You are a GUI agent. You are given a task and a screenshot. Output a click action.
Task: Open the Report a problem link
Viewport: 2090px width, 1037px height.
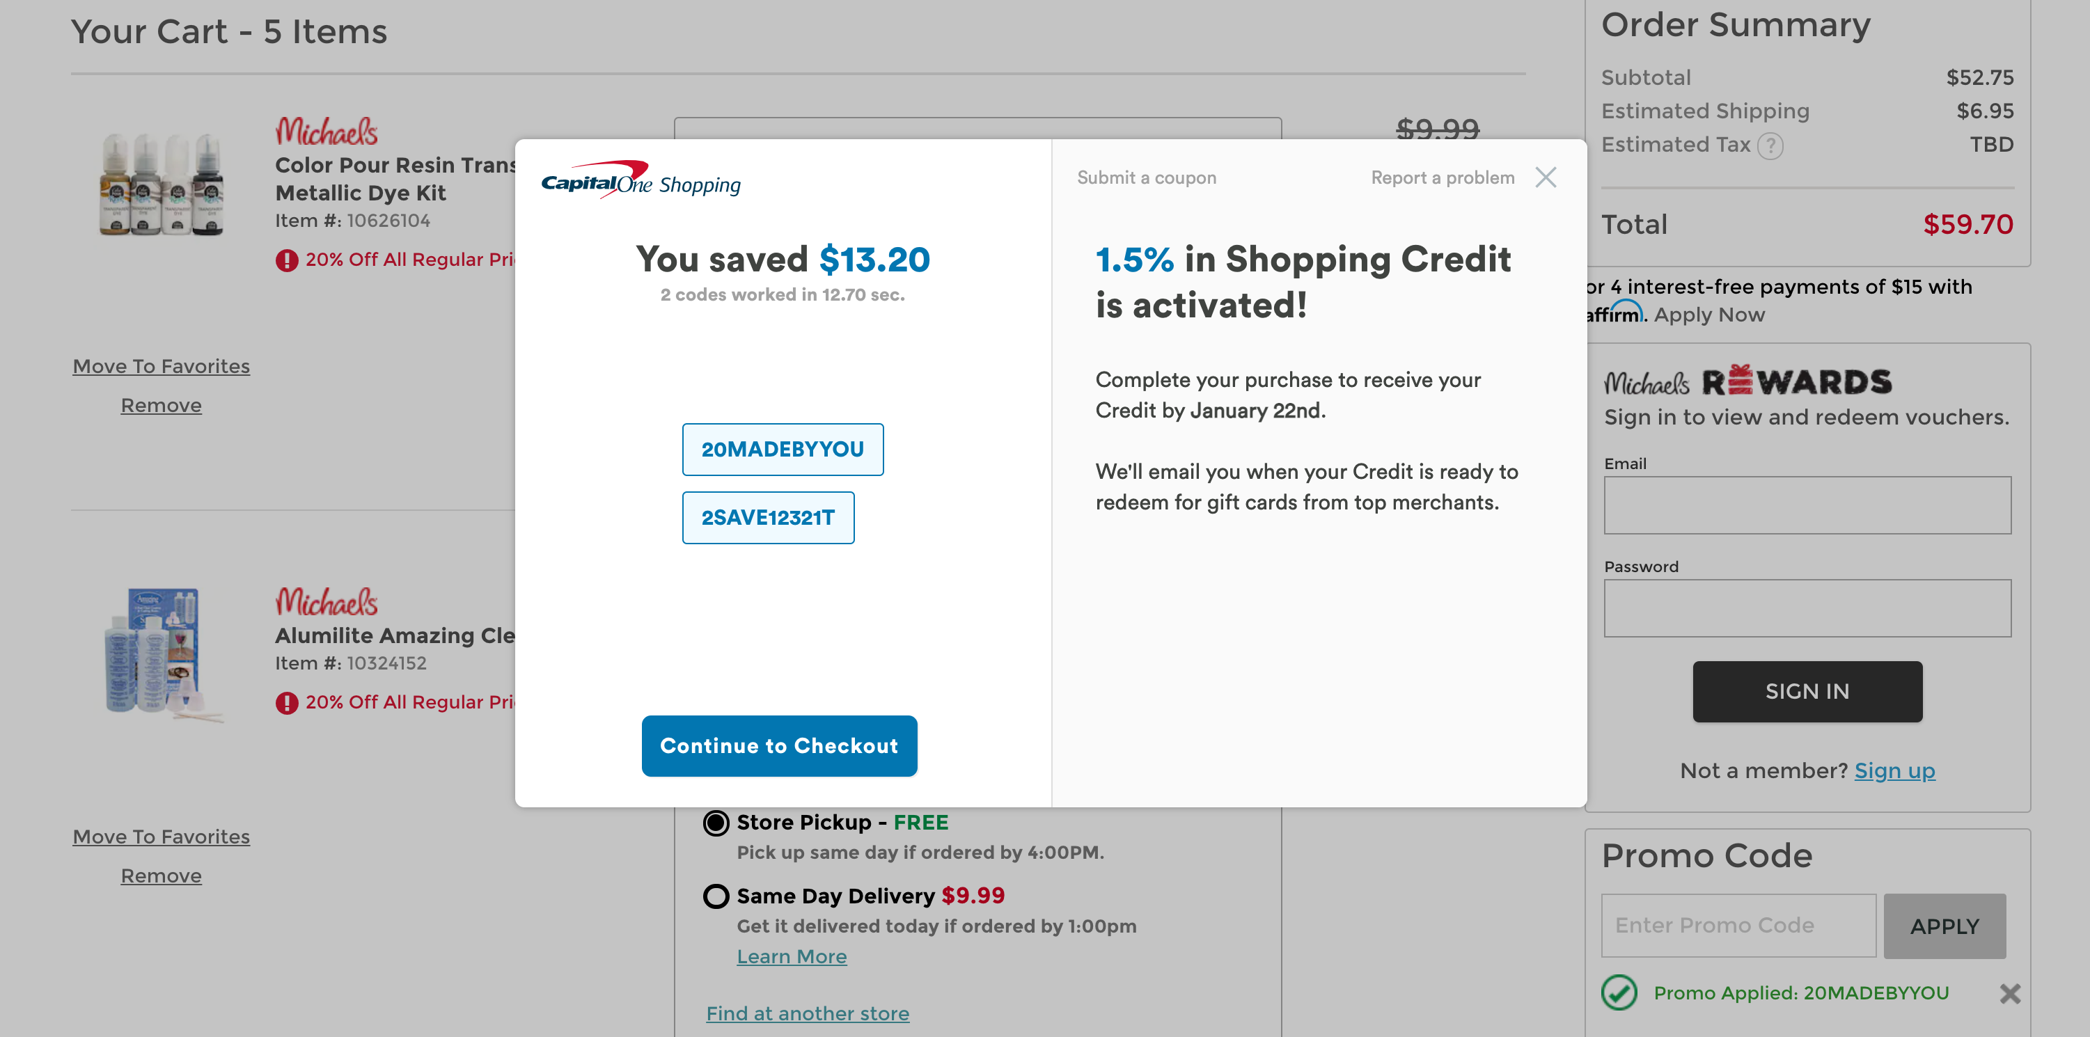[x=1442, y=177]
